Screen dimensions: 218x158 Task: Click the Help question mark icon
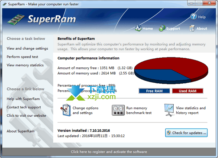coord(194,17)
